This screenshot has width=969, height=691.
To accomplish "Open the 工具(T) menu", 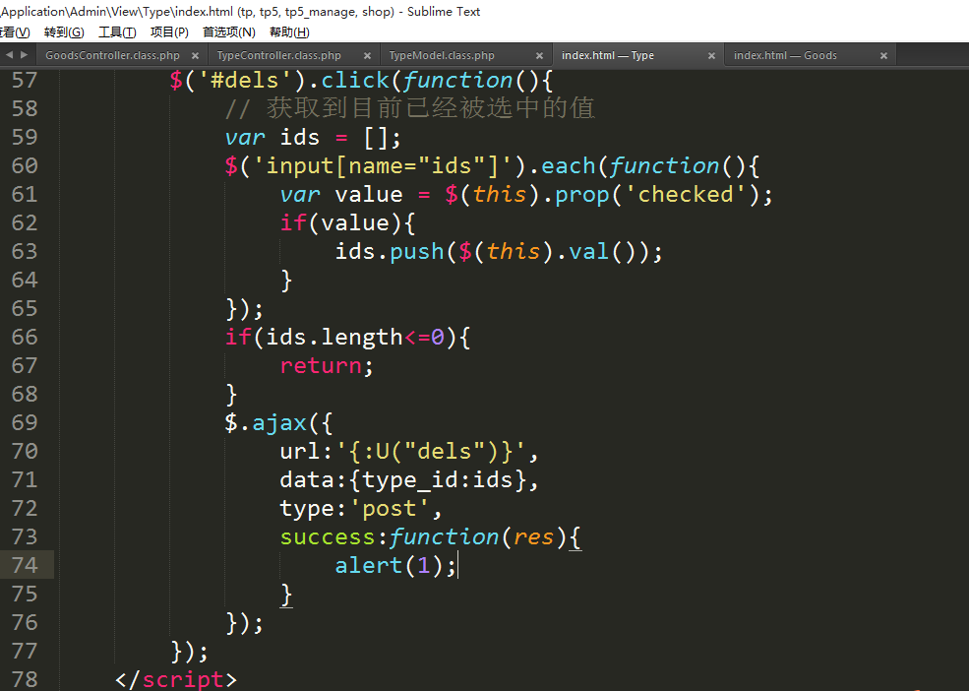I will (117, 32).
